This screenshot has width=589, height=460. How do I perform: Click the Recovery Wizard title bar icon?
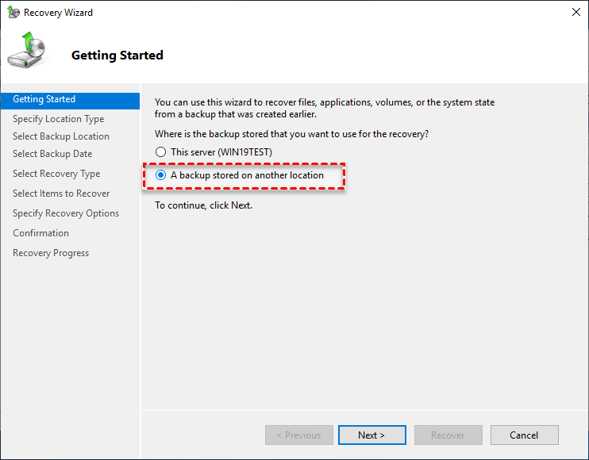coord(13,13)
